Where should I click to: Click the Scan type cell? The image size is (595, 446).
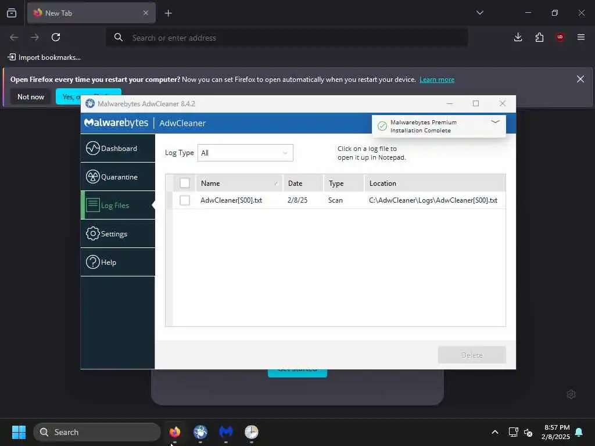(x=335, y=200)
